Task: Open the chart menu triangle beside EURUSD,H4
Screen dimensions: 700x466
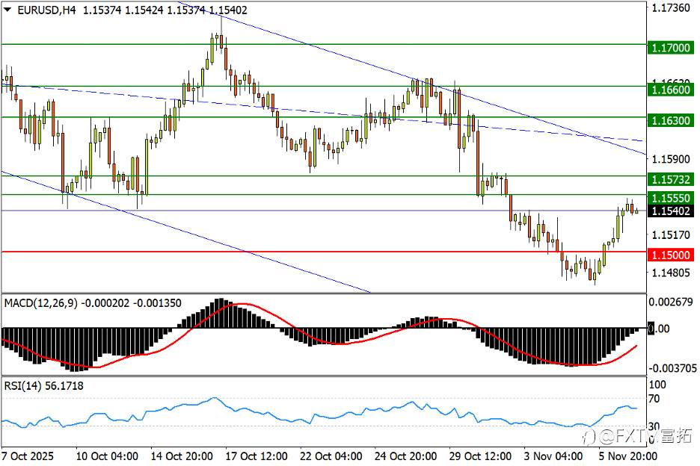Action: coord(7,10)
